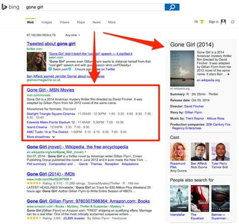Open Regency Enterprises link

(187, 128)
